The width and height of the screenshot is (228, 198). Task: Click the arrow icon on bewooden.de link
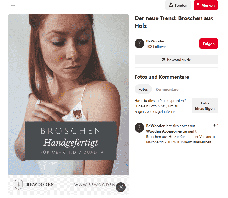(x=163, y=60)
